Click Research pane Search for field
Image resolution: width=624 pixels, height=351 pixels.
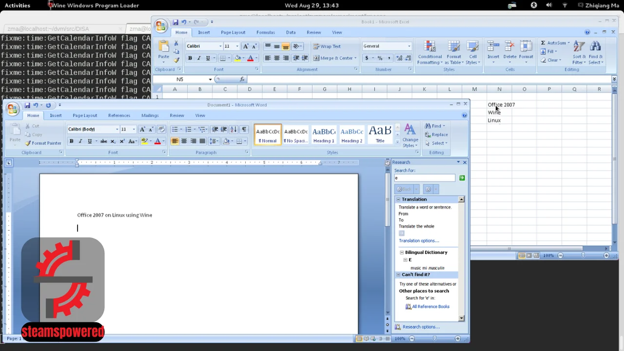click(425, 178)
